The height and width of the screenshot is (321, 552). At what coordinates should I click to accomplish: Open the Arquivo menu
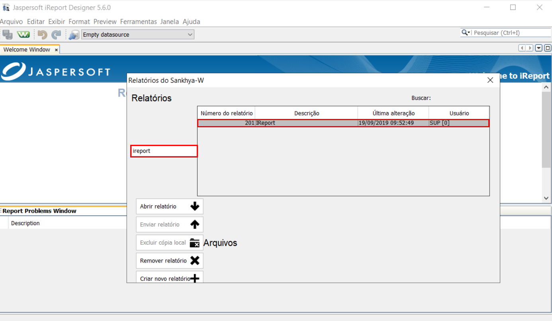[12, 21]
